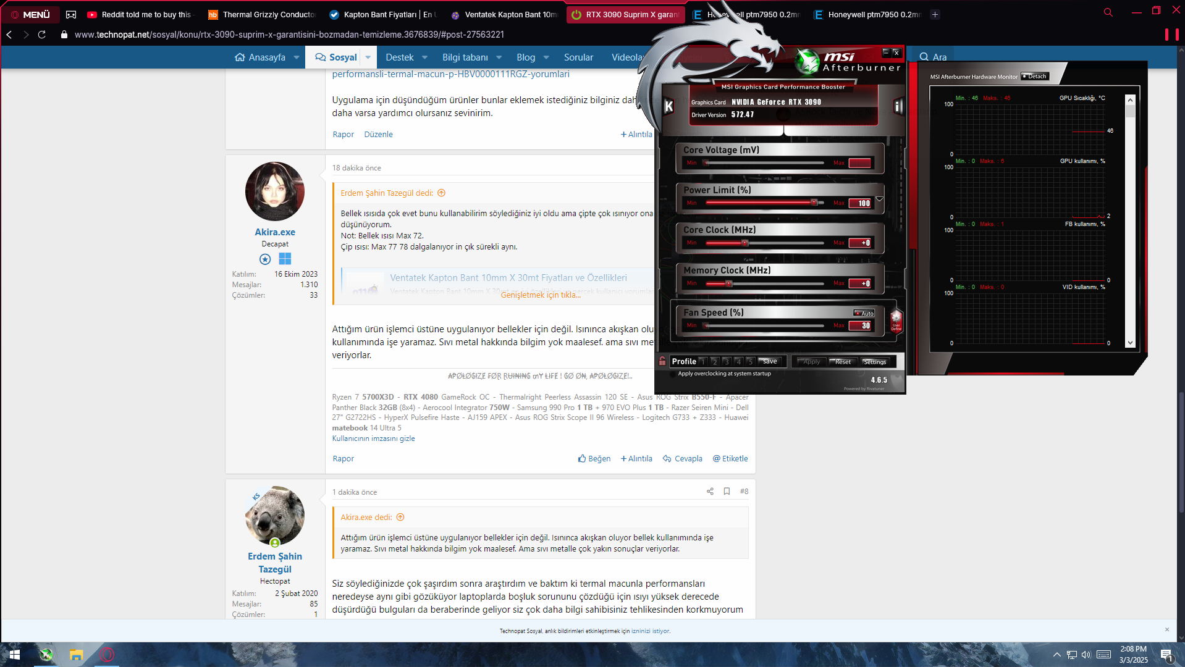Expand the Power Limit options arrow
The height and width of the screenshot is (667, 1185).
[879, 199]
